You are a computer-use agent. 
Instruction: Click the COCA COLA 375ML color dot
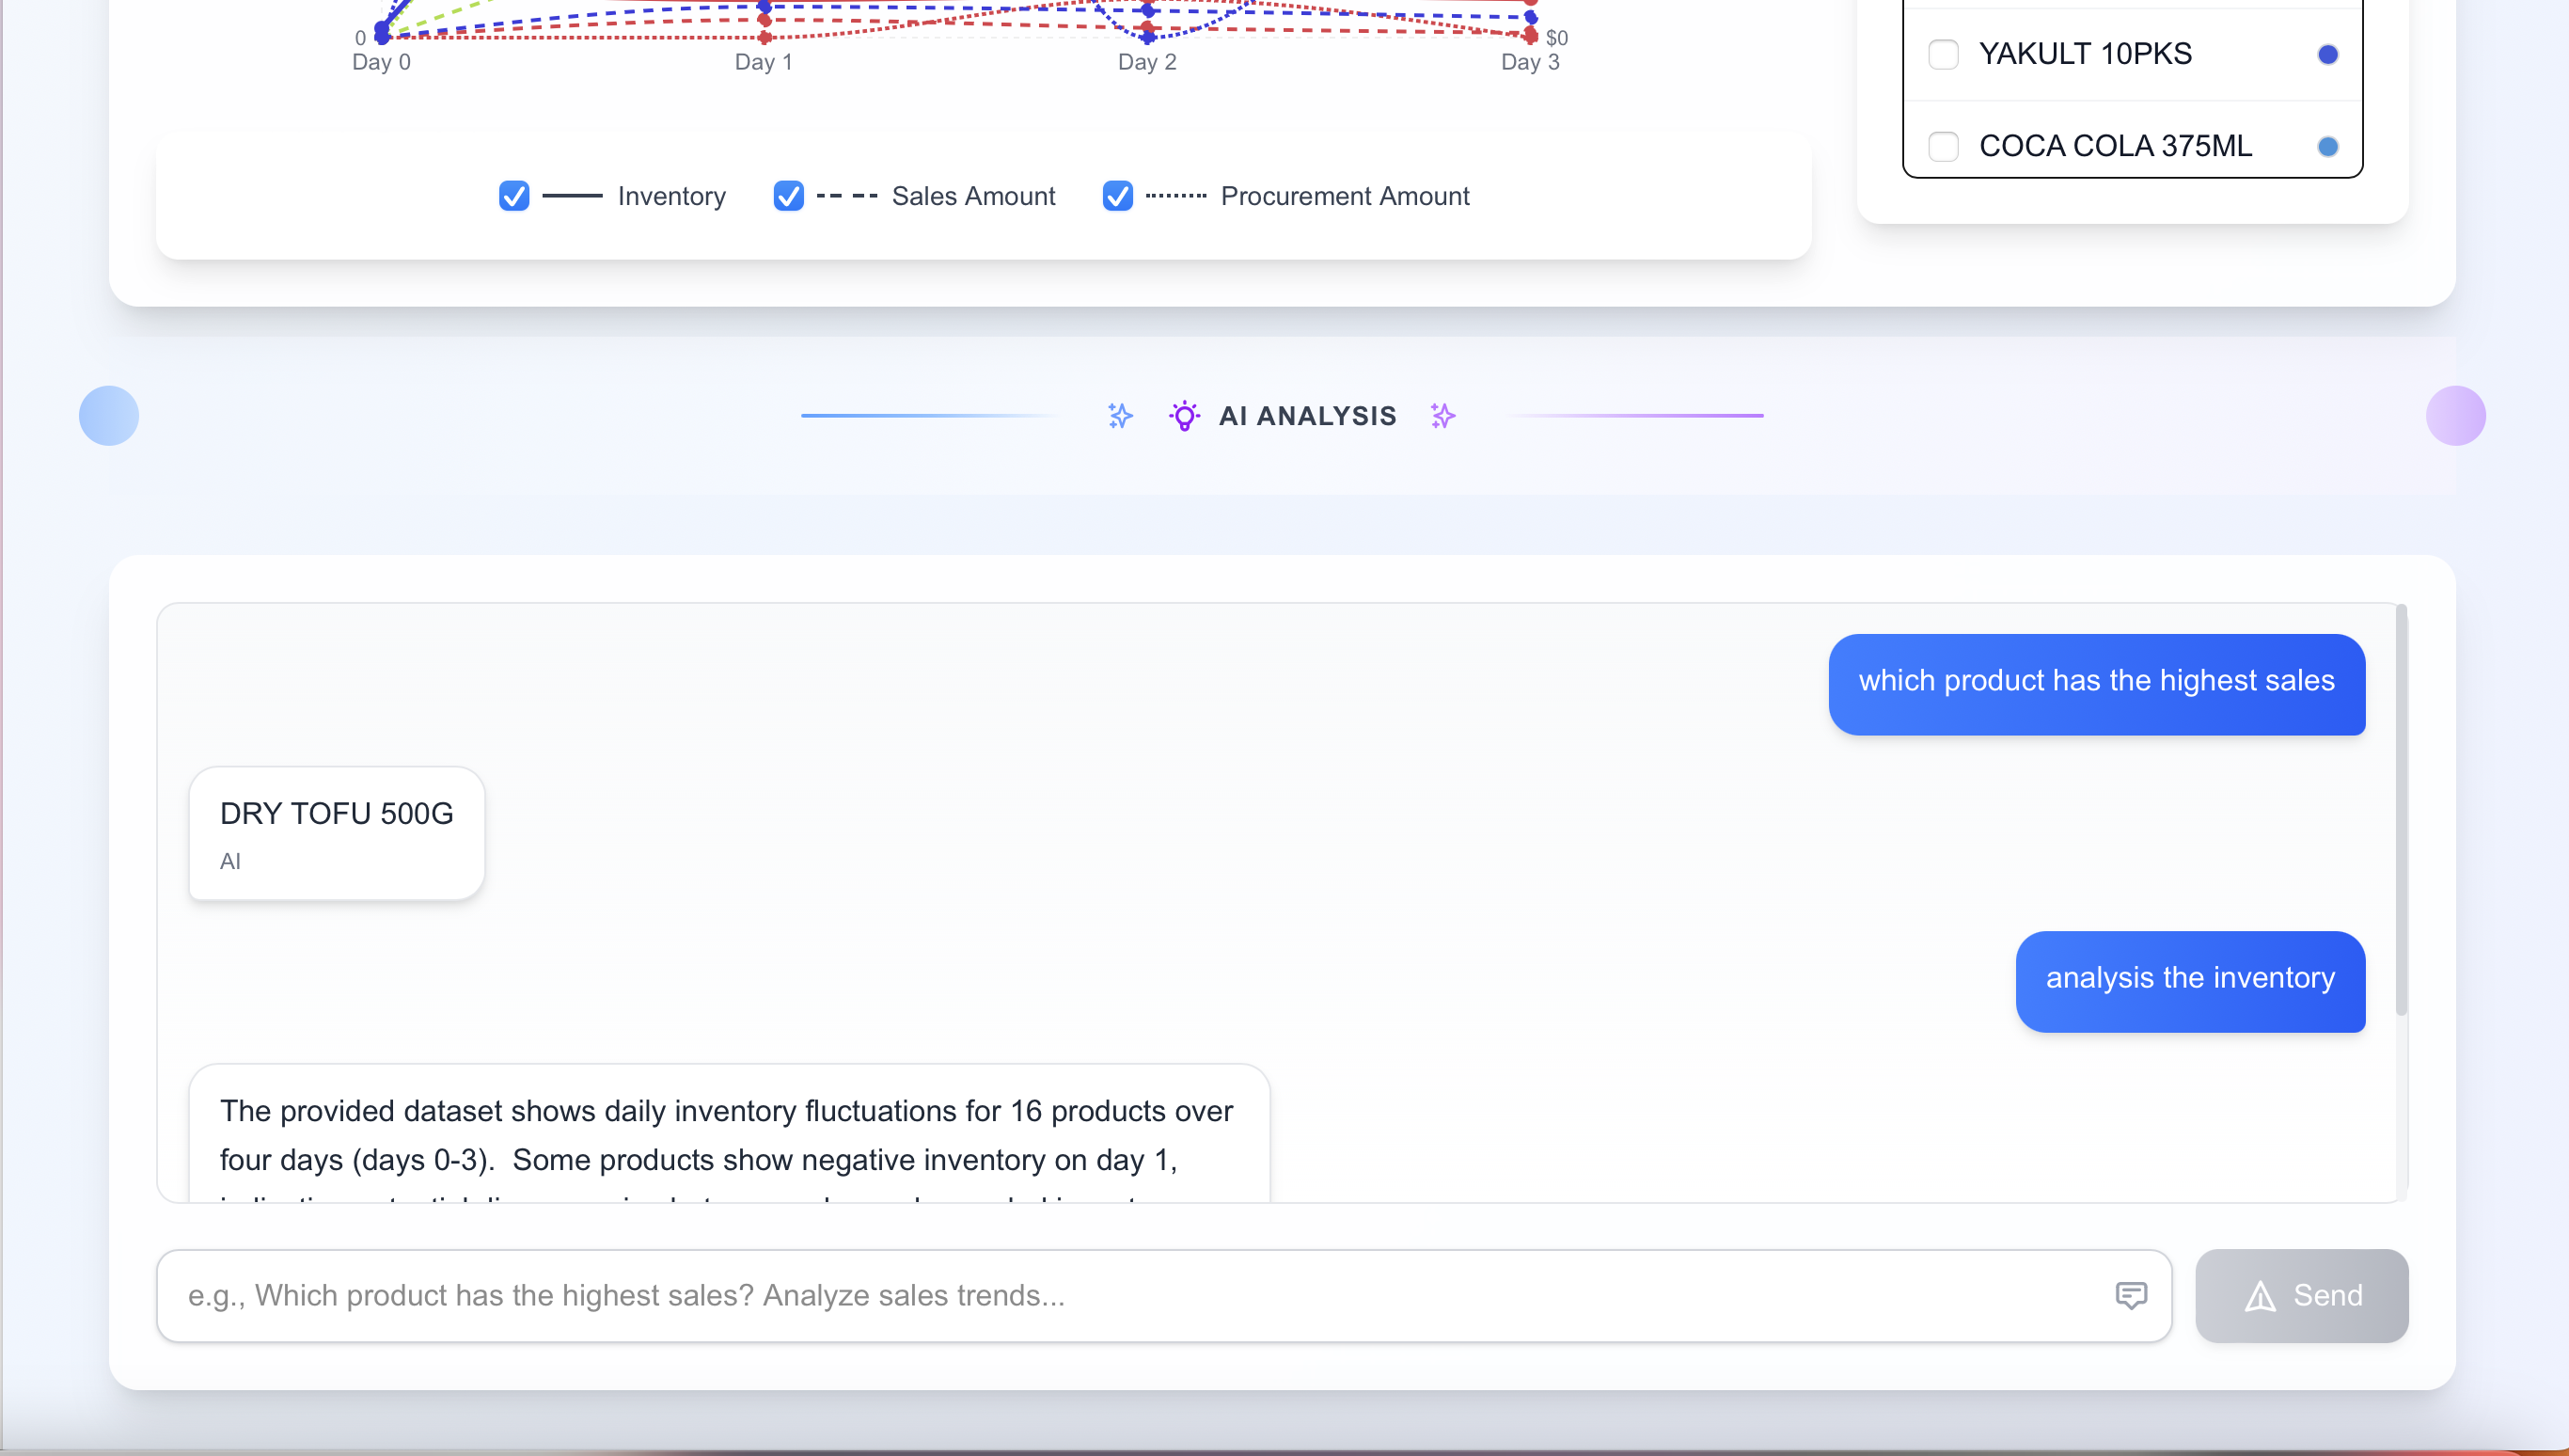coord(2328,146)
